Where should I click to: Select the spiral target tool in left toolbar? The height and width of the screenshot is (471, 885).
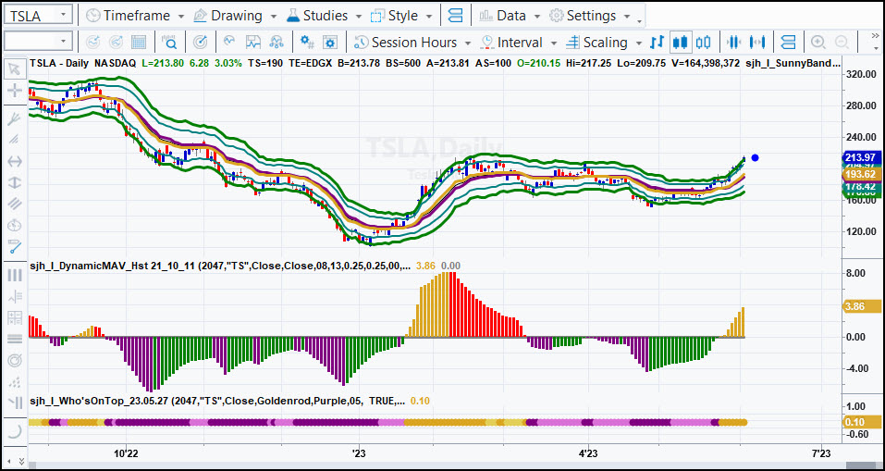(x=14, y=360)
